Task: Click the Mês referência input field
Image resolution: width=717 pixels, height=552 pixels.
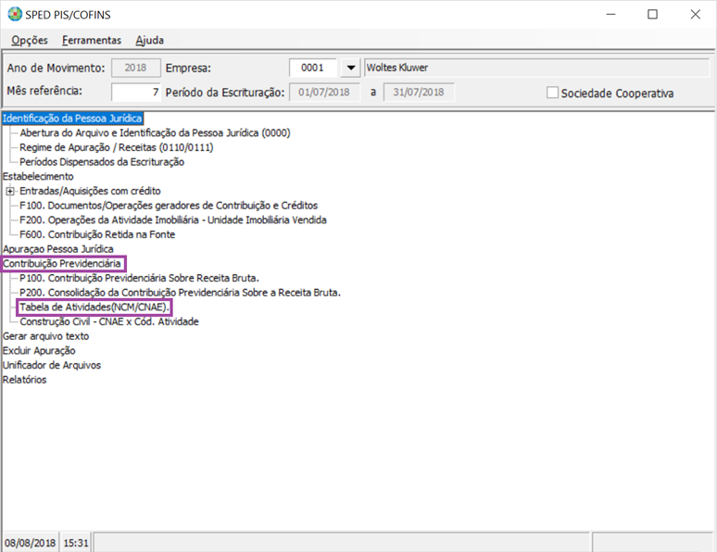Action: pyautogui.click(x=135, y=92)
